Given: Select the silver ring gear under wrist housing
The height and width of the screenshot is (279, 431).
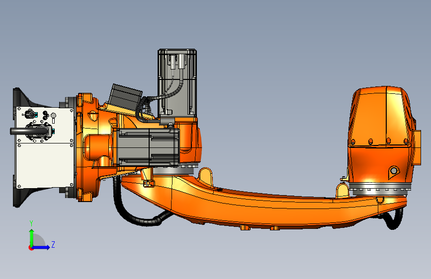Looking at the screenshot, I should click(380, 188).
